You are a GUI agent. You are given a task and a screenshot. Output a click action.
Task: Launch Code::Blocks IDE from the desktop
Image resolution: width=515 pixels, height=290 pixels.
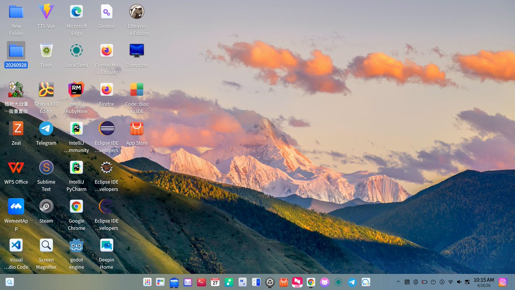(136, 89)
